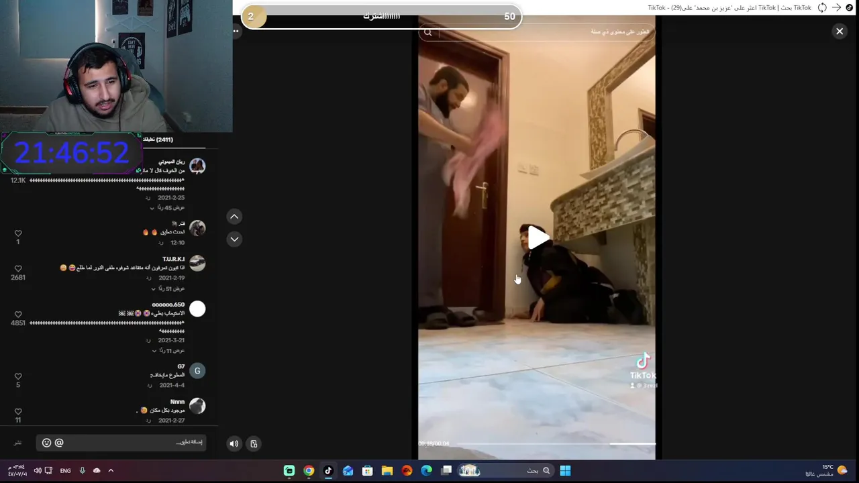Open Nnnn's profile avatar
The height and width of the screenshot is (483, 859).
197,406
